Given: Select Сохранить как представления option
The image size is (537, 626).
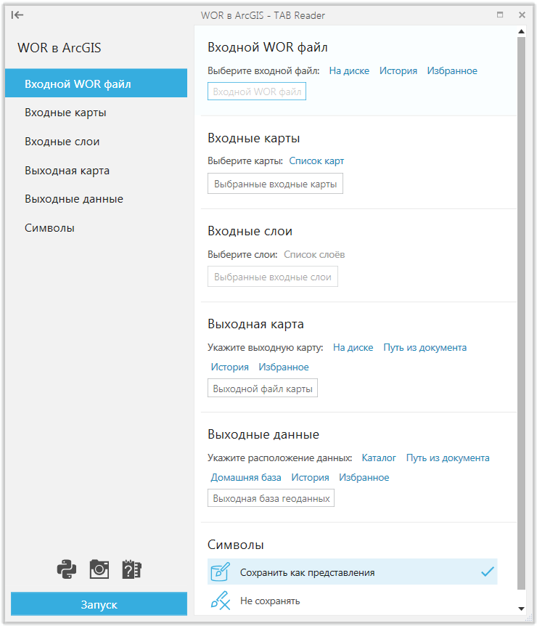Looking at the screenshot, I should click(353, 572).
